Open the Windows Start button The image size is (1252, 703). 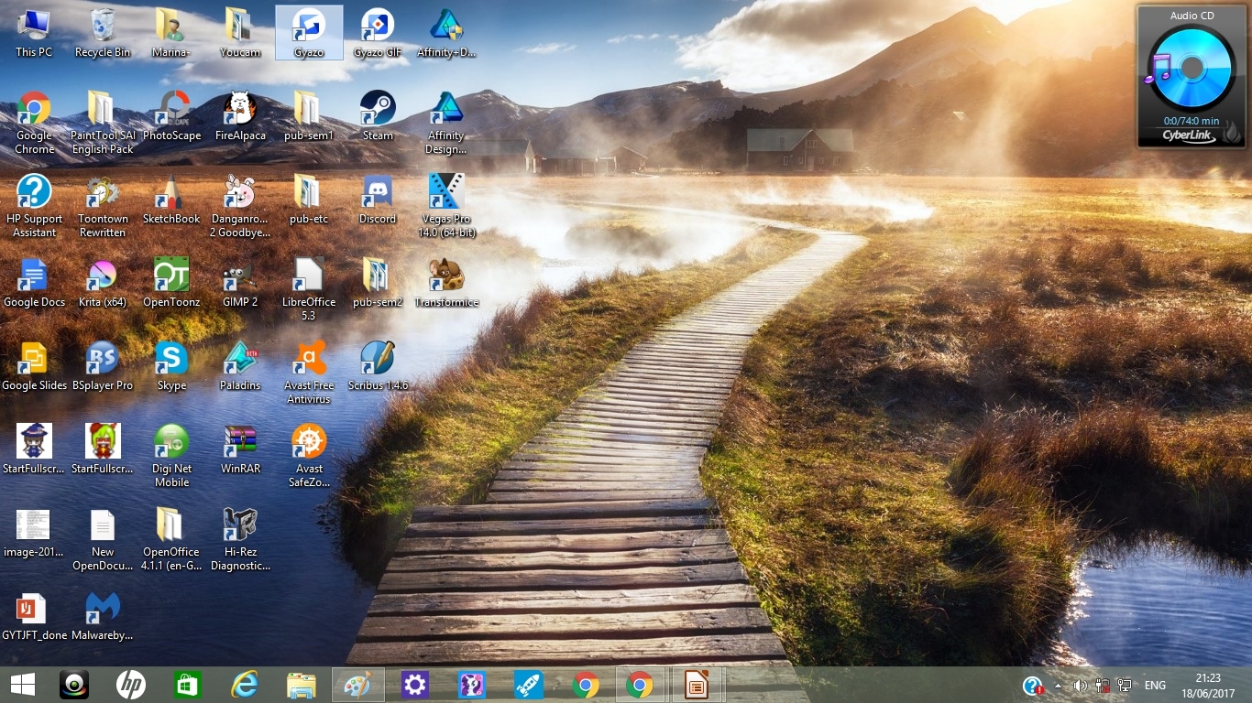tap(22, 685)
